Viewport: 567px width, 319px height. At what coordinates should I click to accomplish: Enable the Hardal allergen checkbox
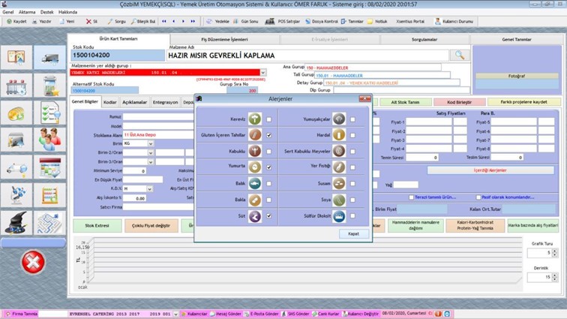(352, 135)
